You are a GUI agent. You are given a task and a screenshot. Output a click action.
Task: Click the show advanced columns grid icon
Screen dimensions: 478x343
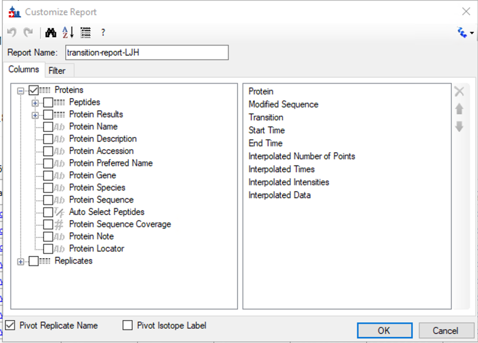[x=86, y=33]
